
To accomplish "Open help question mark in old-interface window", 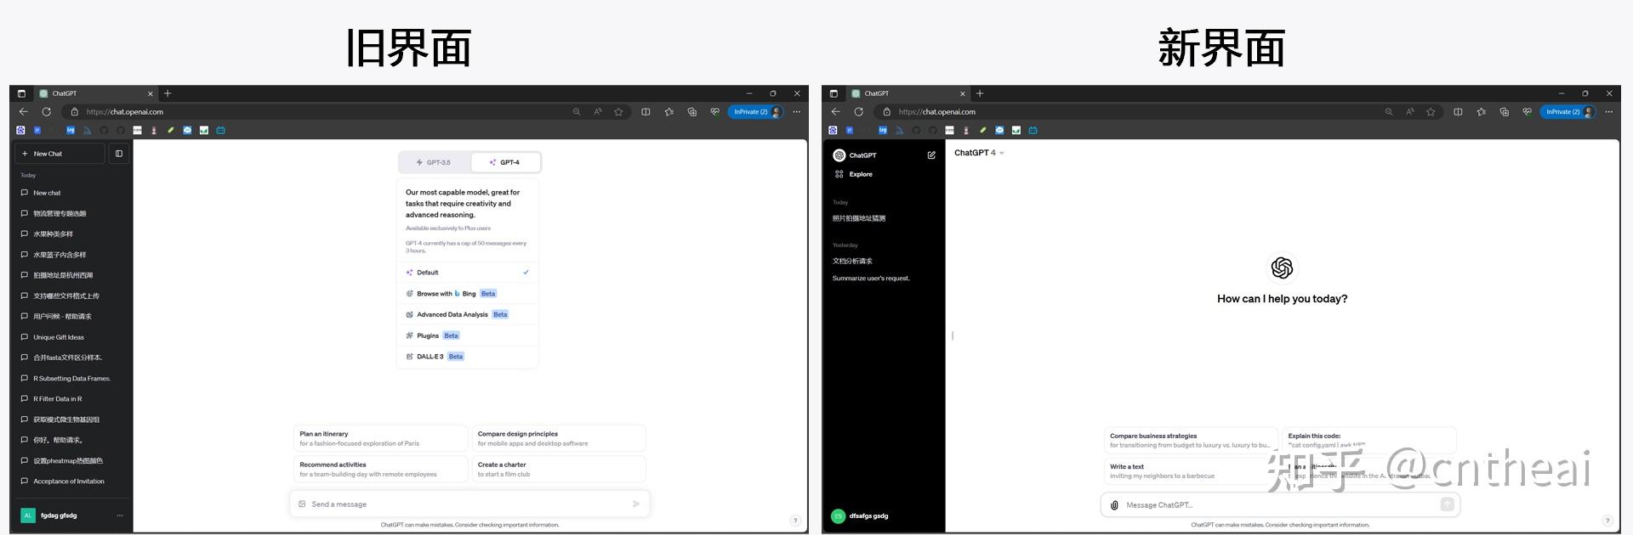I will (x=795, y=521).
